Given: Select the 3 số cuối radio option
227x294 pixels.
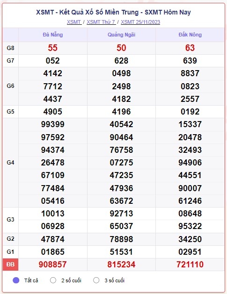Looking at the screenshot, I should (x=96, y=280).
